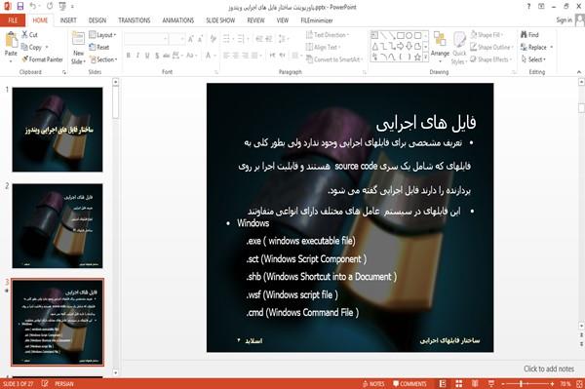This screenshot has height=389, width=585.
Task: Open Reading View from status bar
Action: (475, 384)
